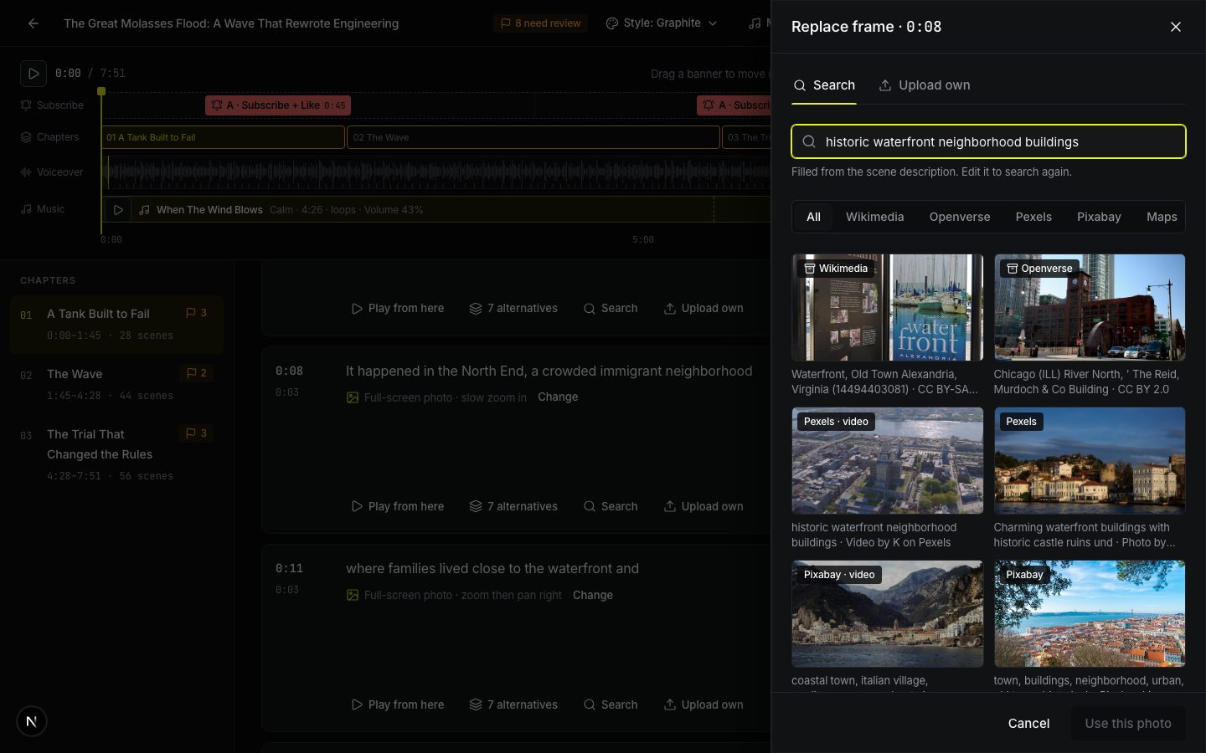Click Change for the 0:08 scene
This screenshot has width=1206, height=753.
tap(558, 397)
